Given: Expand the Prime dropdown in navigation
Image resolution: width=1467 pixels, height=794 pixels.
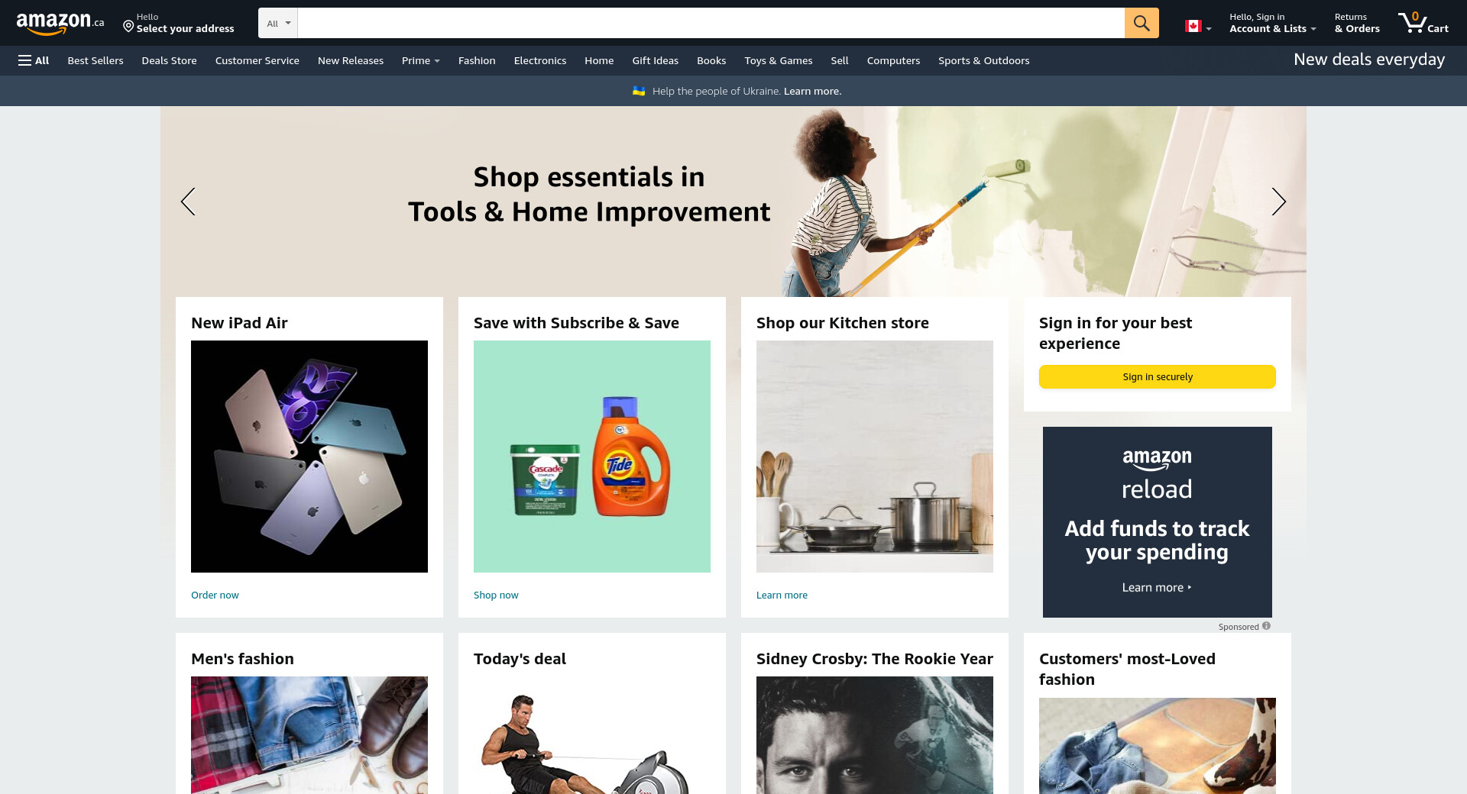Looking at the screenshot, I should 420,60.
